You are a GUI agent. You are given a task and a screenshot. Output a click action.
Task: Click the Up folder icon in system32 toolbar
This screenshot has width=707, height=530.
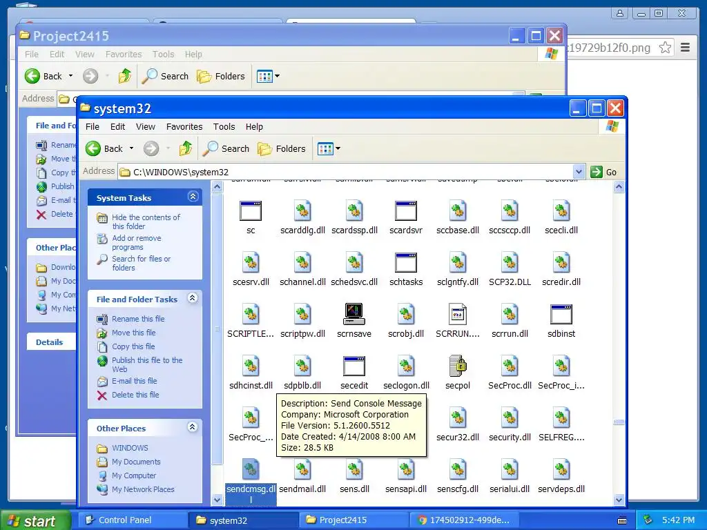(185, 148)
